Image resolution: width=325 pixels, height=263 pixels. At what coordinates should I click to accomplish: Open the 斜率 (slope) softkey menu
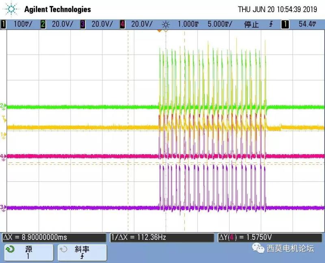click(x=82, y=252)
